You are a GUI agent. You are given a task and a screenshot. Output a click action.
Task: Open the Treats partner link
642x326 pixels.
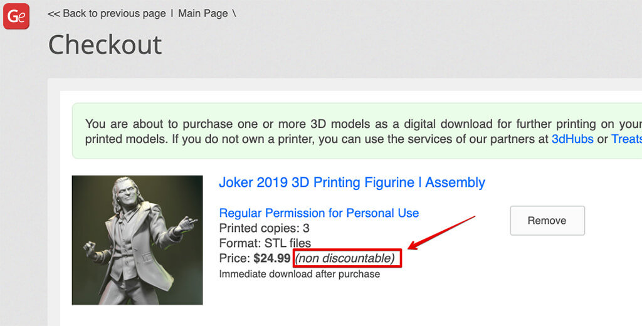point(626,139)
